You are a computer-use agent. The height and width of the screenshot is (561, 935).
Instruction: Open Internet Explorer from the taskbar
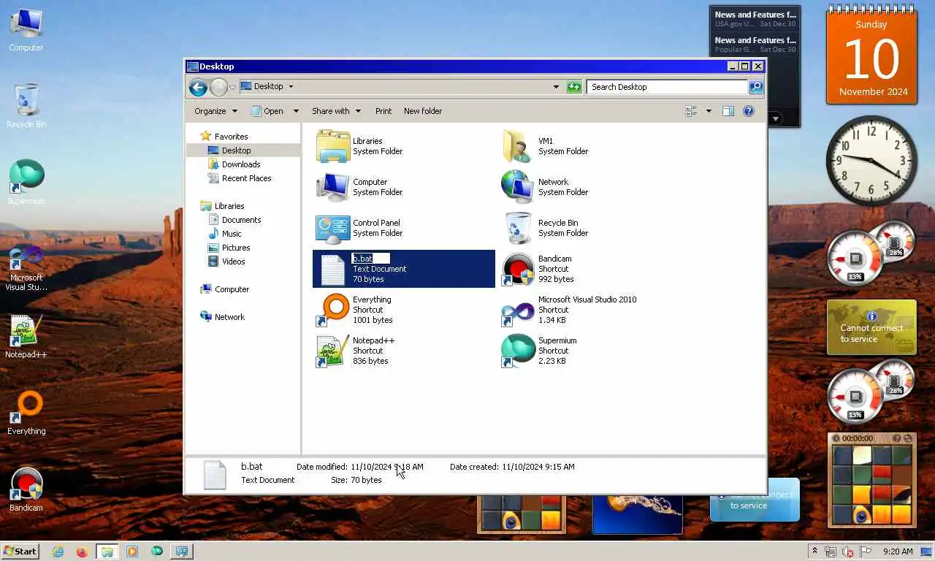58,552
